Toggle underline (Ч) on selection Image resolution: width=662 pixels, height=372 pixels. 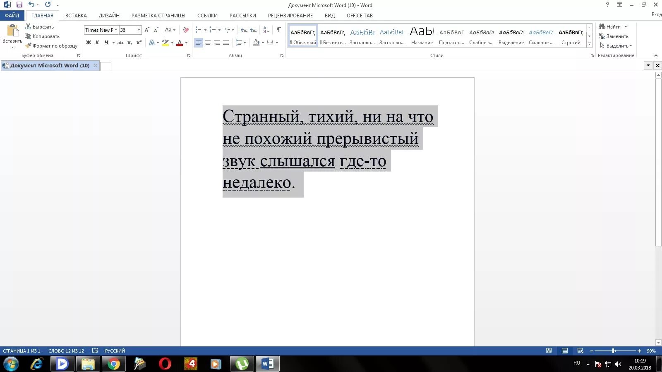(x=106, y=43)
